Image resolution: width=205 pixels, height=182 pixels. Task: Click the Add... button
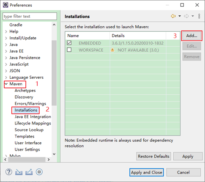click(191, 36)
